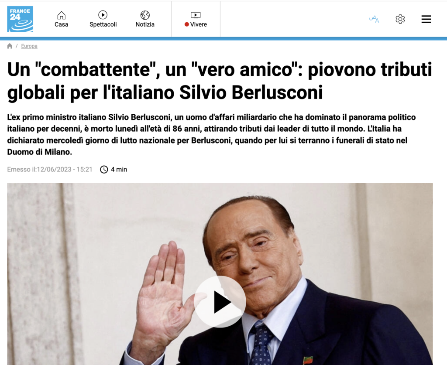Follow the Europa breadcrumb link
This screenshot has width=447, height=365.
pos(29,46)
